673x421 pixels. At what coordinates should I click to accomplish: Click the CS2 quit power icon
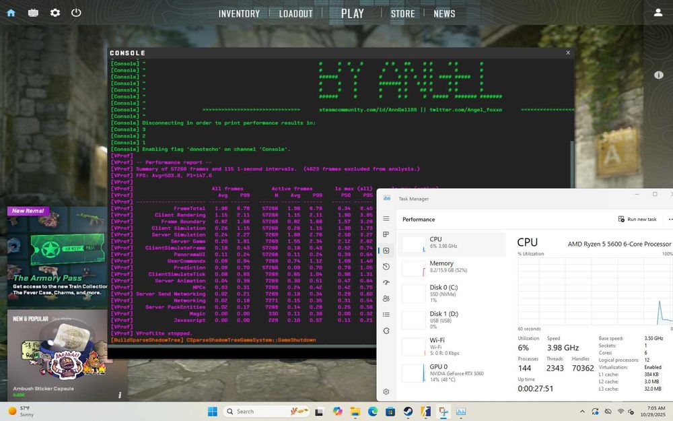[x=76, y=12]
